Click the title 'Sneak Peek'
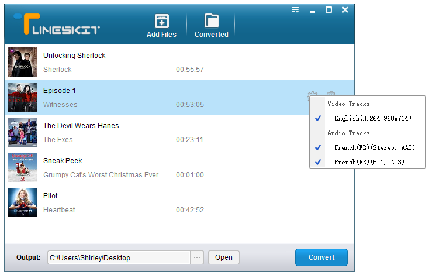Viewport: 429px width, 275px height. [63, 160]
